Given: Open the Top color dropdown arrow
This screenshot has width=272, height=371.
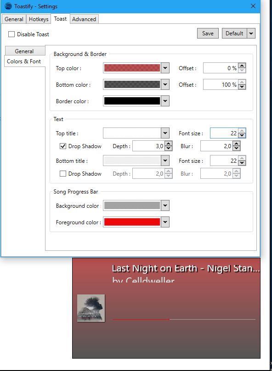Looking at the screenshot, I should point(165,68).
